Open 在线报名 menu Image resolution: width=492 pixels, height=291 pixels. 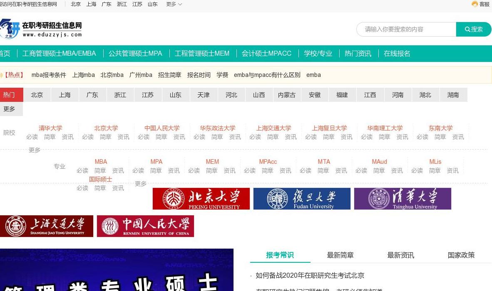point(397,54)
